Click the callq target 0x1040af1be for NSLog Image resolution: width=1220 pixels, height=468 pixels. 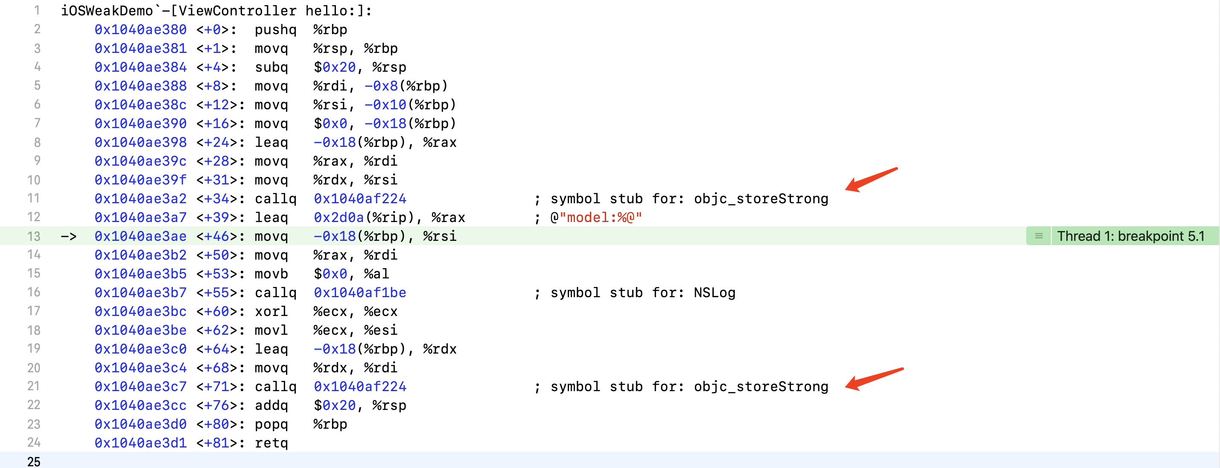tap(359, 292)
